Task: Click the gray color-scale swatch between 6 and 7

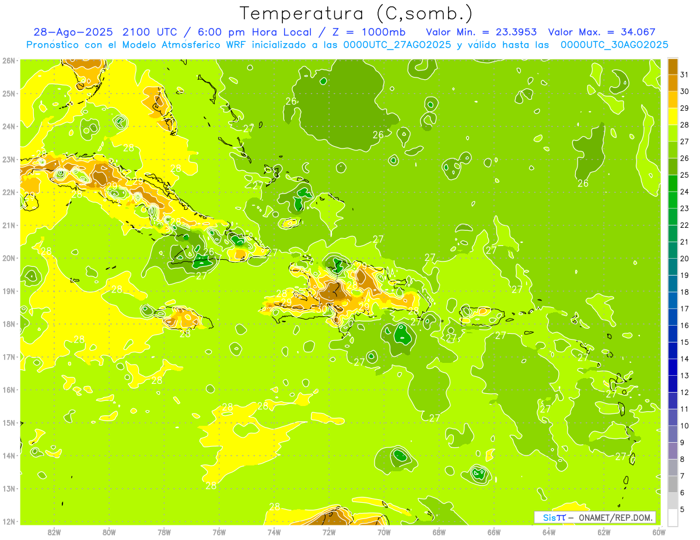Action: pos(673,484)
